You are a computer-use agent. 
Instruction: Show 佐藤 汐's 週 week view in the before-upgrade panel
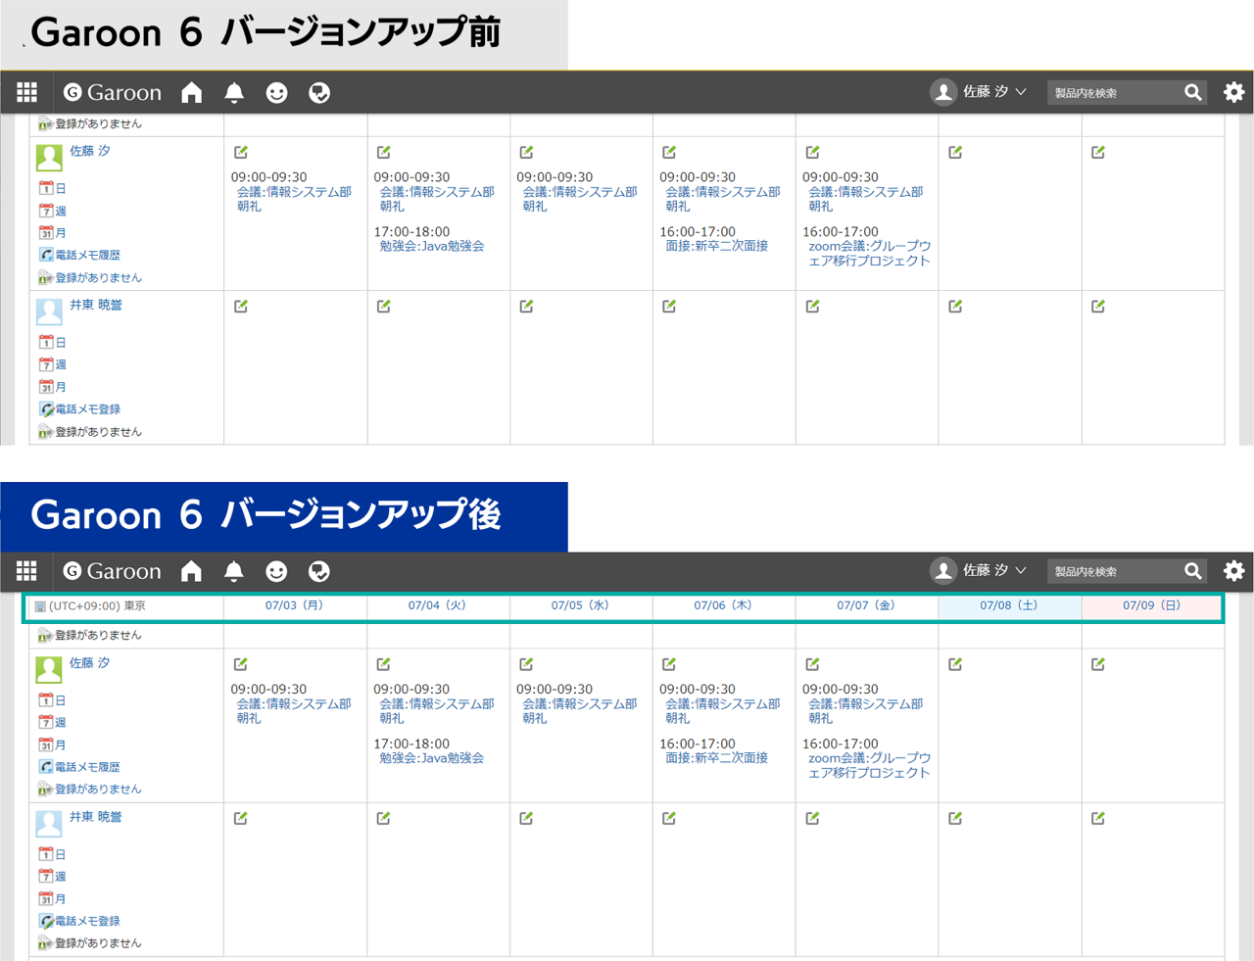click(53, 211)
